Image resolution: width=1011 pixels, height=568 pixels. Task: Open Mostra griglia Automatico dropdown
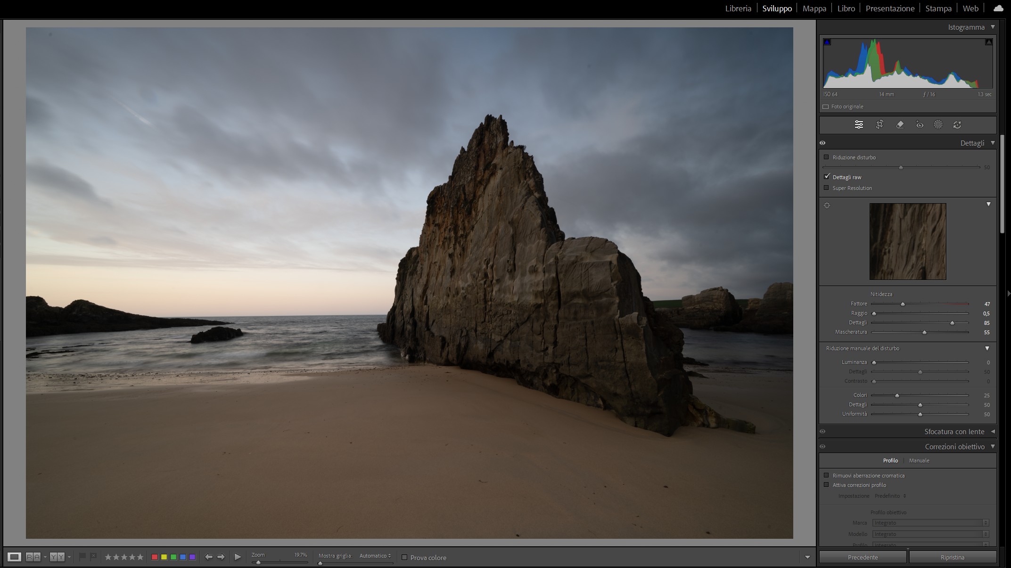pyautogui.click(x=375, y=556)
